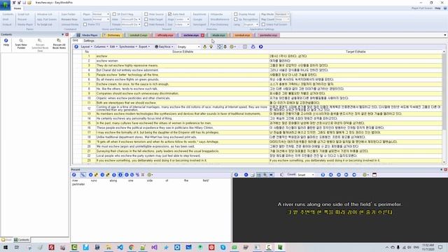
Task: Switch to Dictionary tab
Action: (x=113, y=35)
